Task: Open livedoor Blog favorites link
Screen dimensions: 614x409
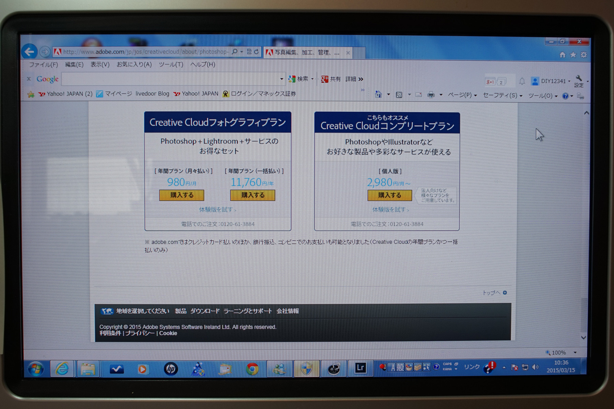Action: pos(152,94)
